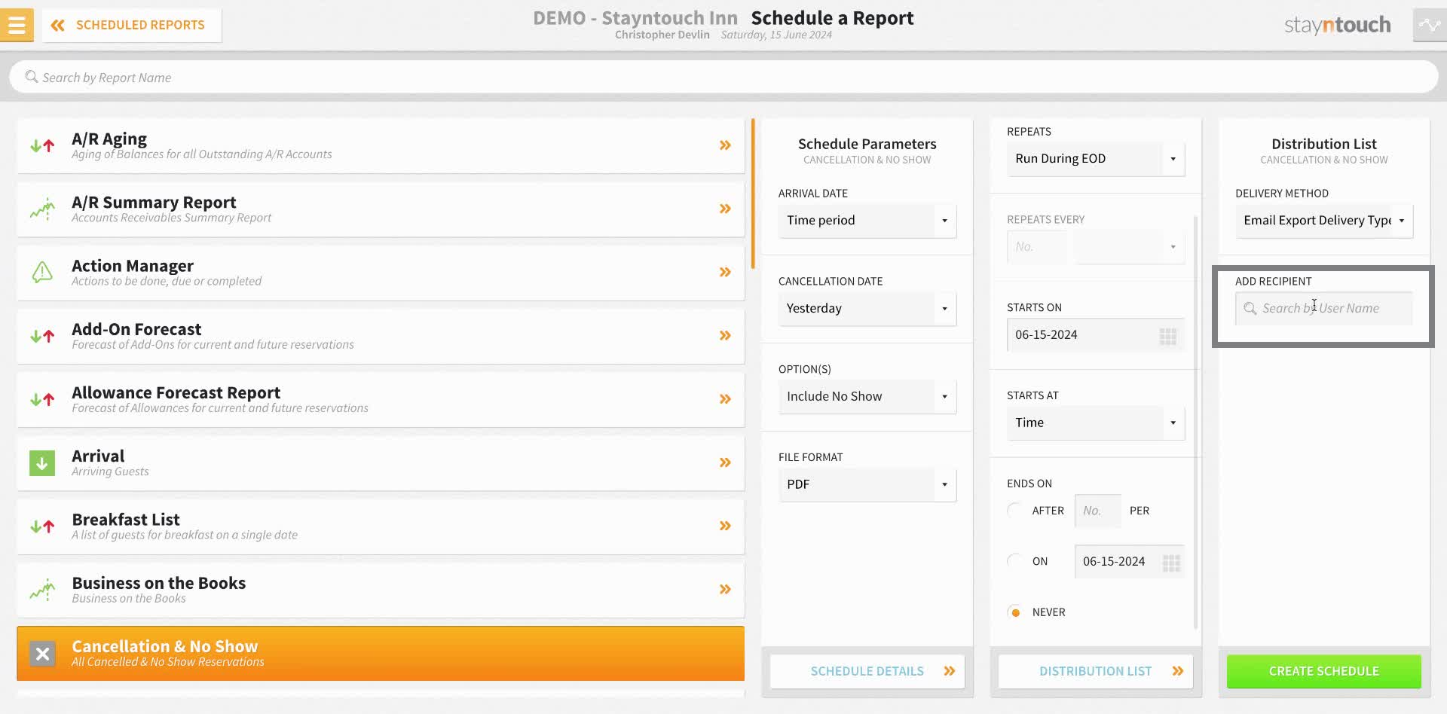1447x714 pixels.
Task: Open the Cancellation Date Yesterday dropdown
Action: coord(867,309)
